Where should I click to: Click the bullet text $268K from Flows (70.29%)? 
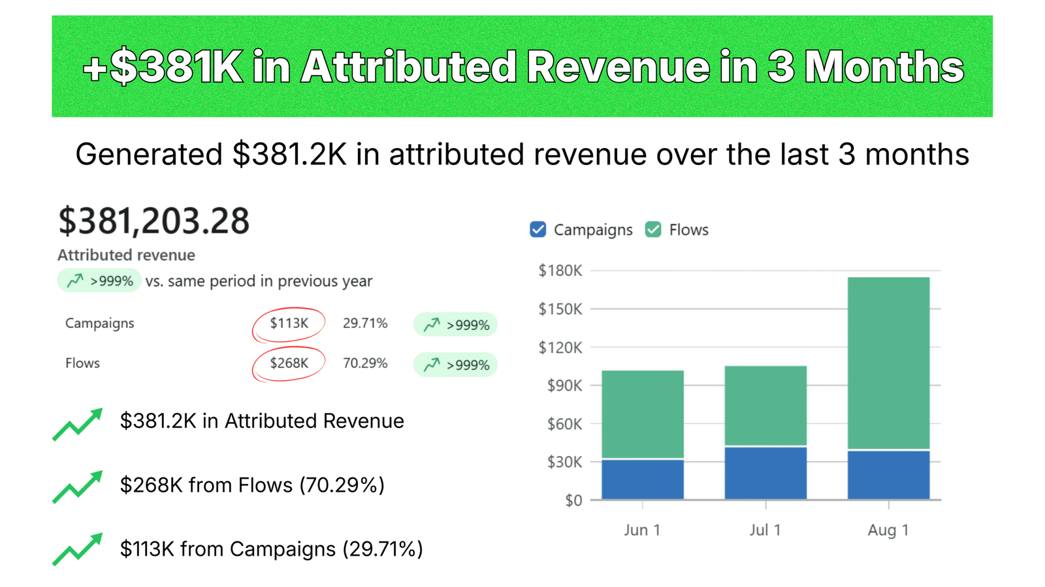tap(252, 485)
